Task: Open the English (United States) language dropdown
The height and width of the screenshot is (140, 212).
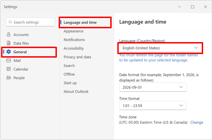Action: pyautogui.click(x=160, y=48)
